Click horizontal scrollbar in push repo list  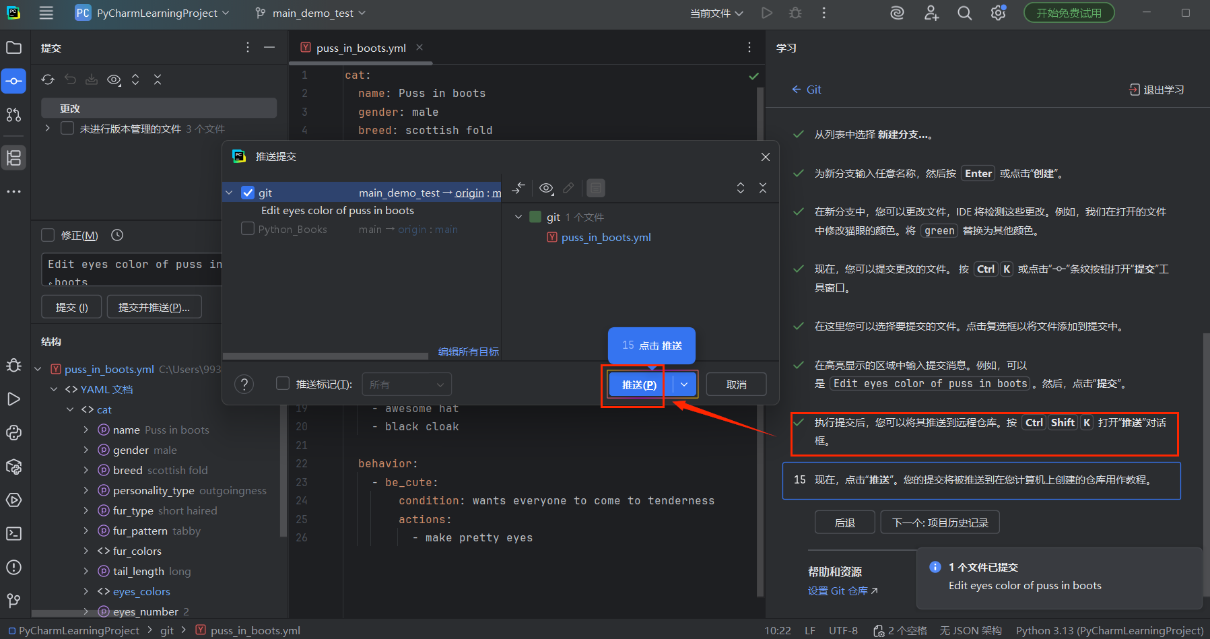325,356
